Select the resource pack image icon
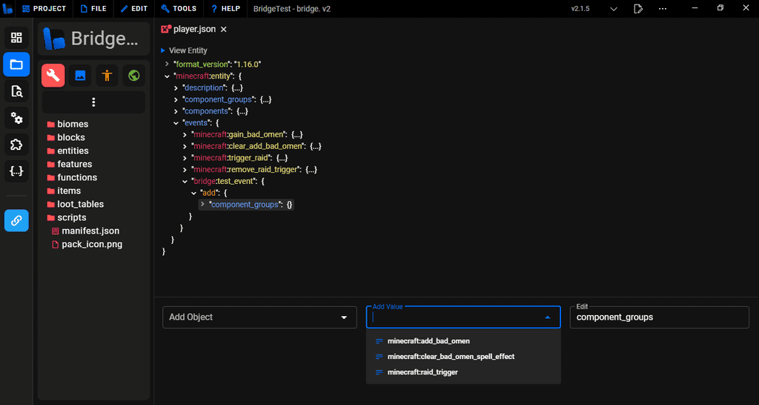759x405 pixels. click(x=80, y=75)
